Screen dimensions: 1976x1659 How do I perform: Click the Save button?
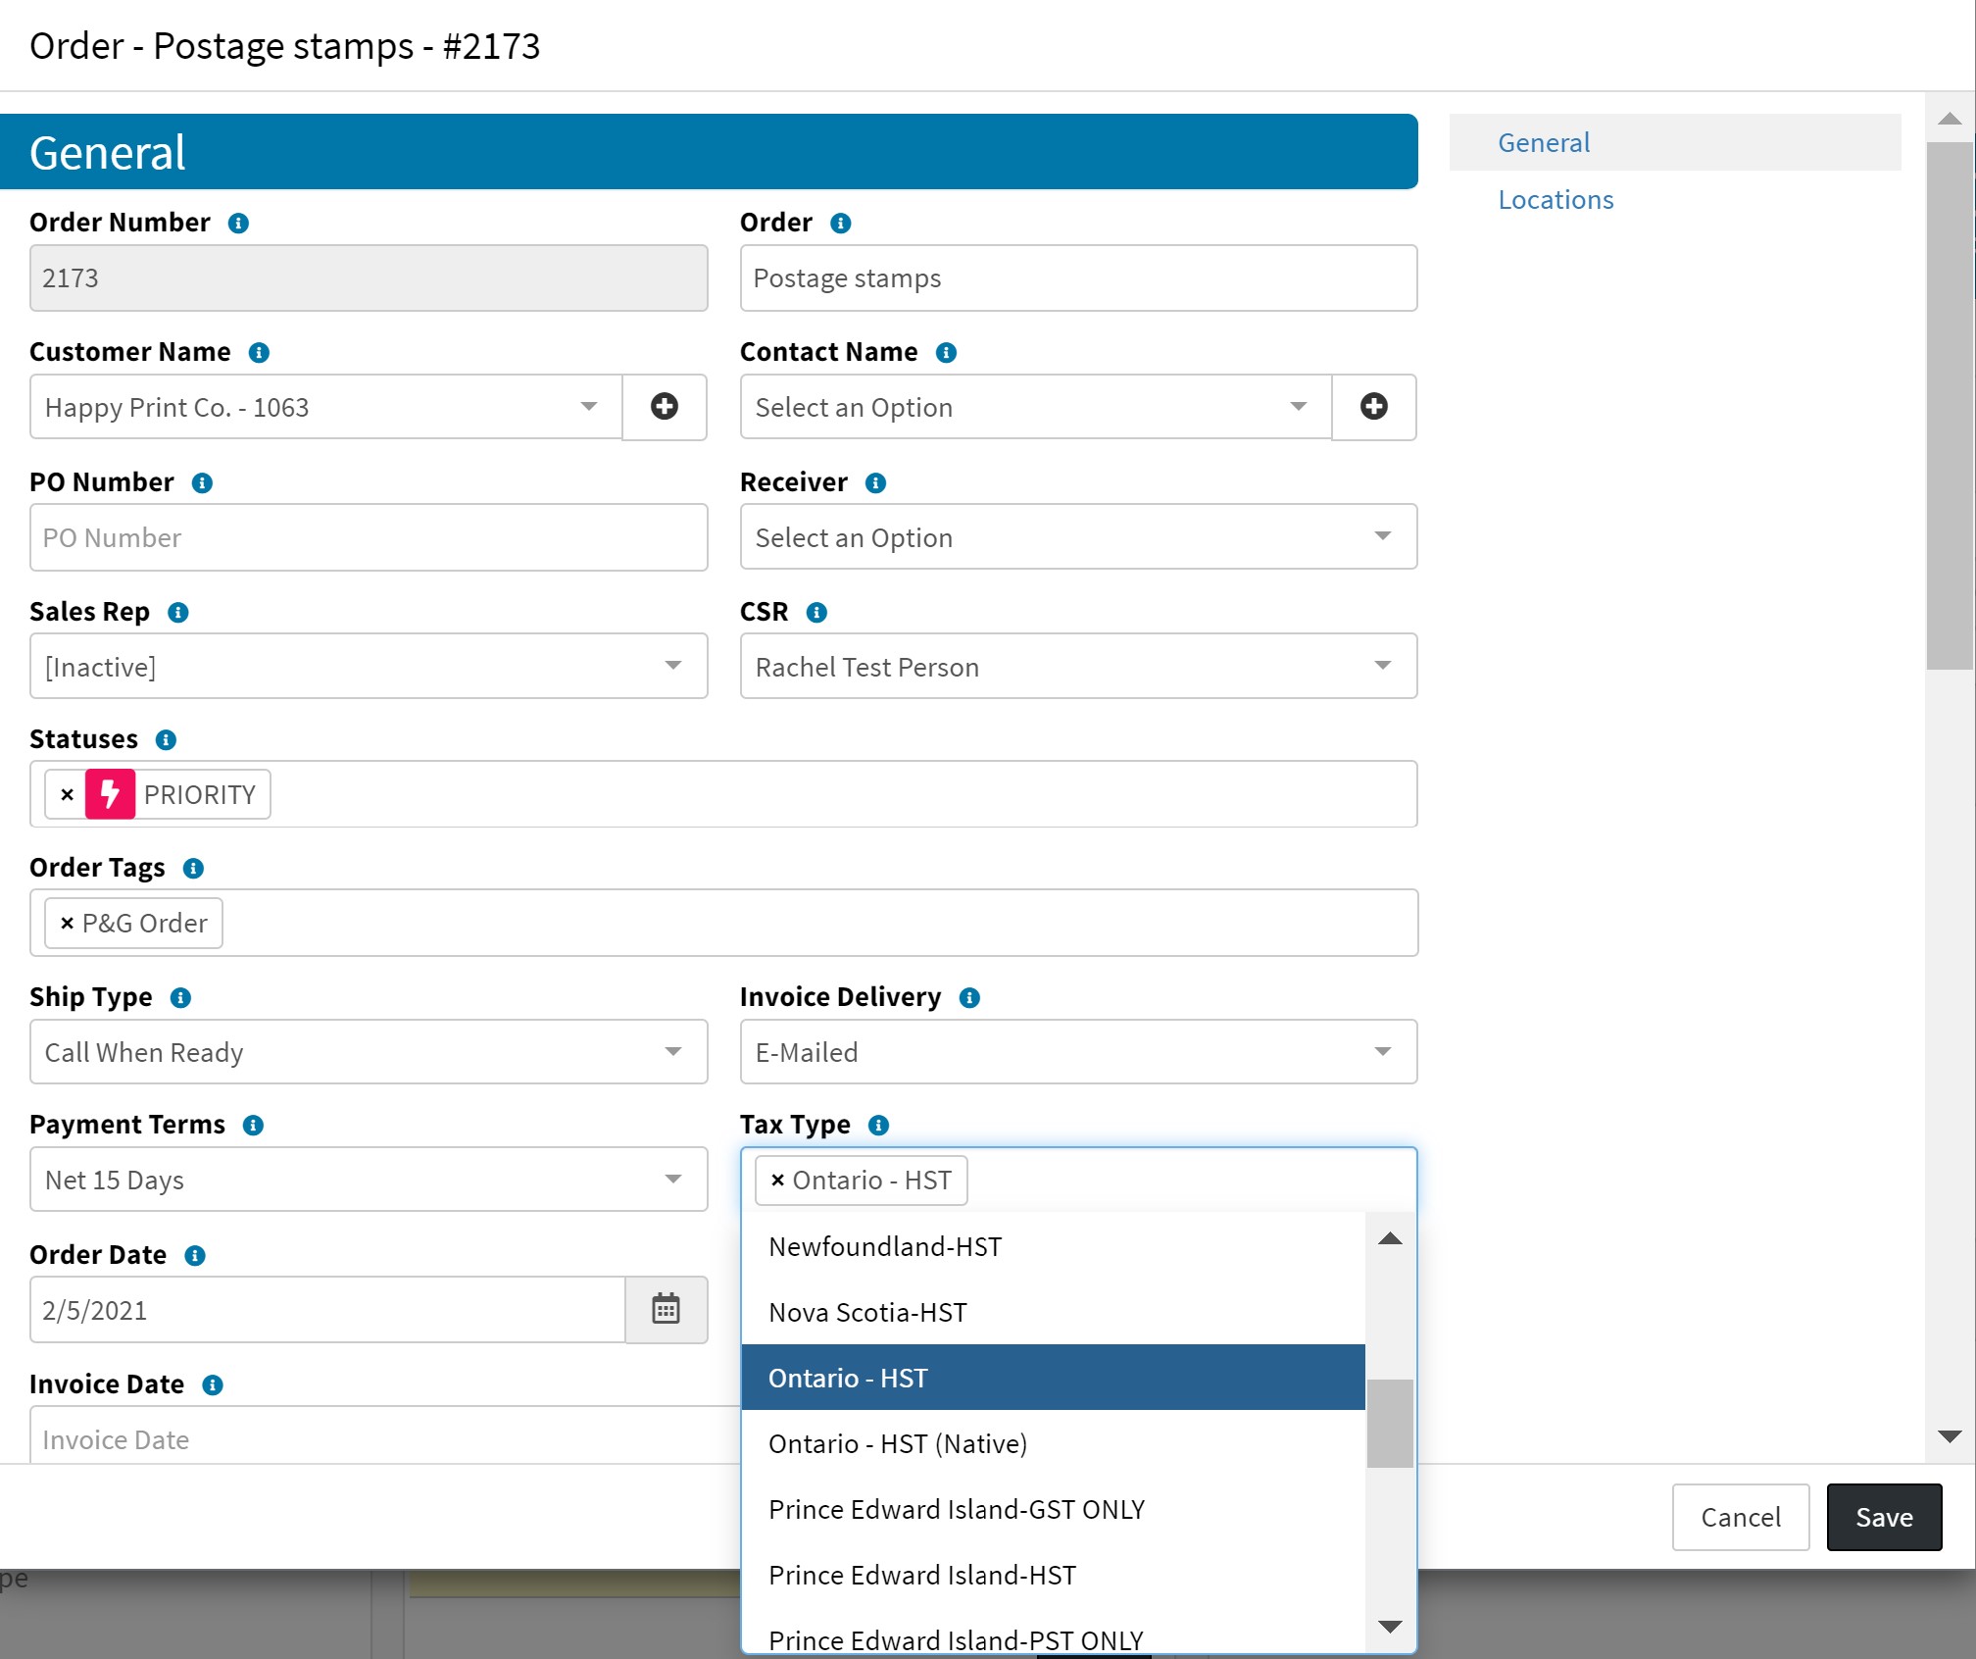coord(1883,1518)
